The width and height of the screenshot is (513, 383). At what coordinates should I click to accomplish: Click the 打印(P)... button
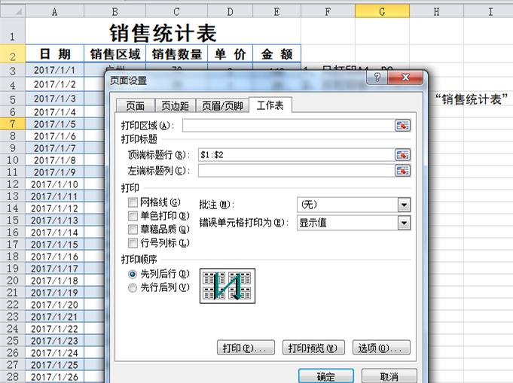click(x=246, y=348)
